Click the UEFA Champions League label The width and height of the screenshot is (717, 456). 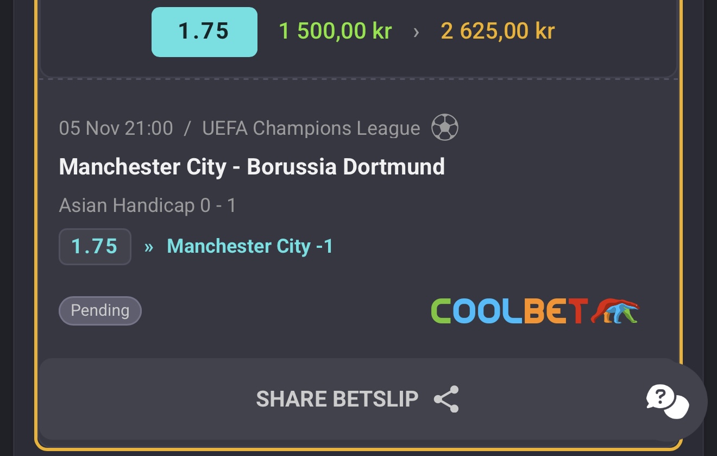311,128
